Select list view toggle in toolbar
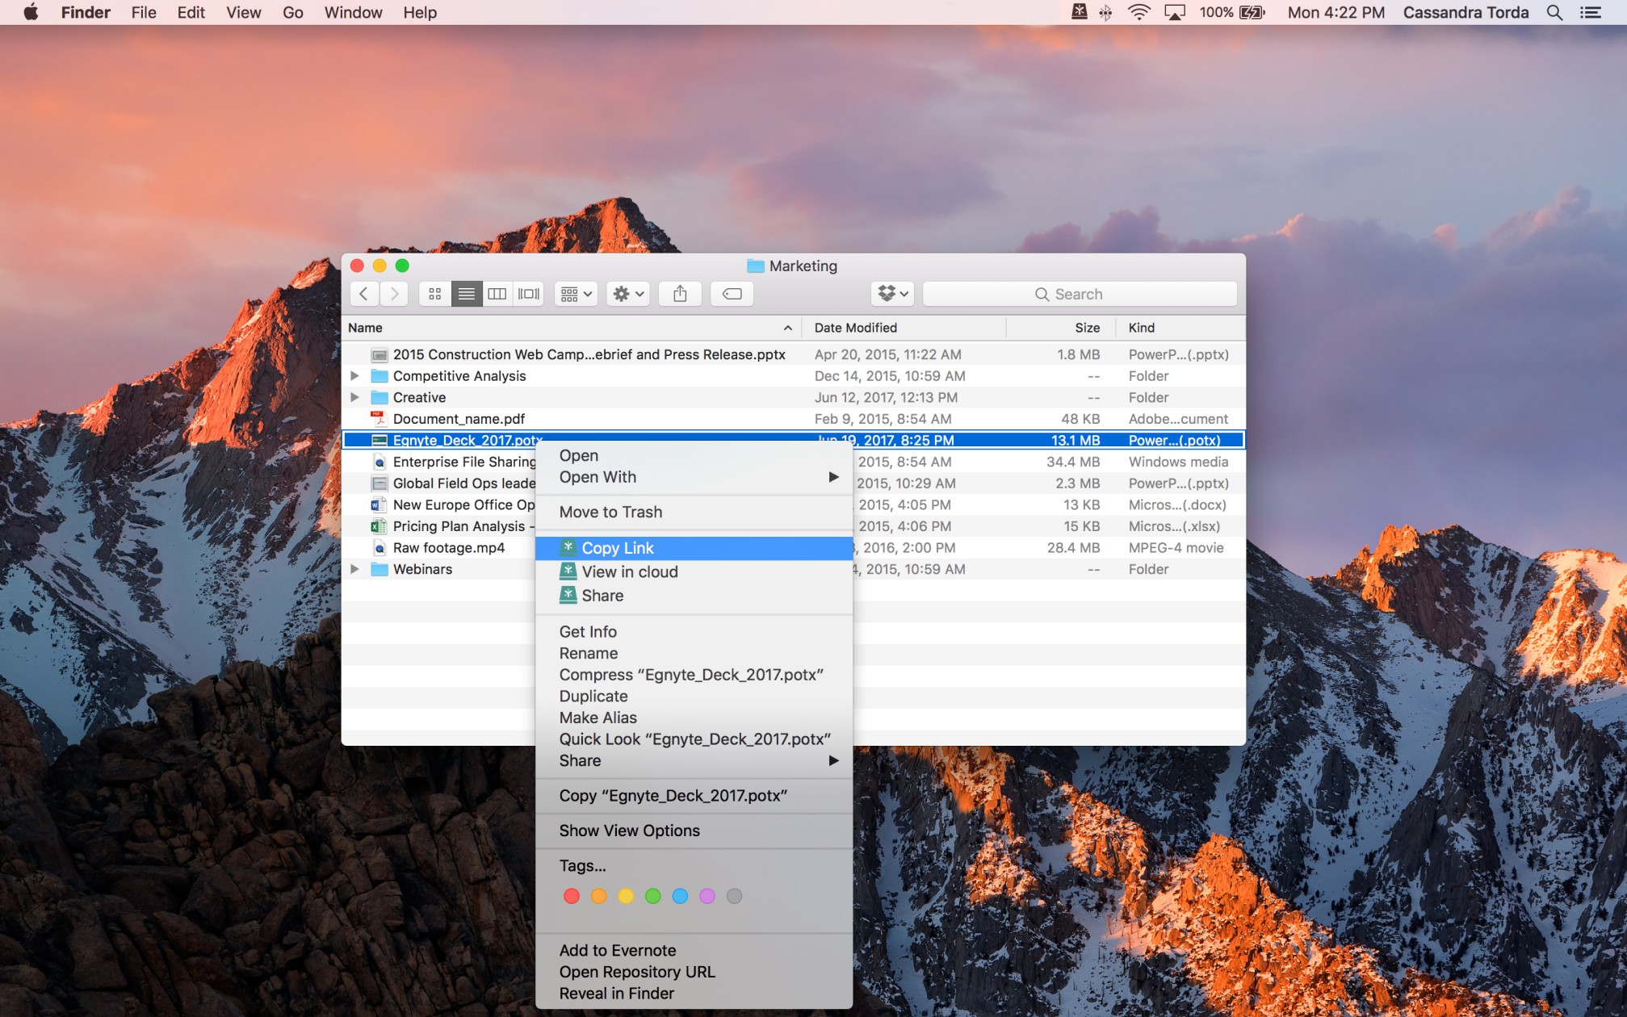 click(x=466, y=294)
